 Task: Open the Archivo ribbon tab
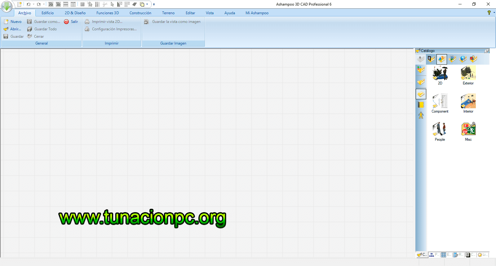(24, 13)
